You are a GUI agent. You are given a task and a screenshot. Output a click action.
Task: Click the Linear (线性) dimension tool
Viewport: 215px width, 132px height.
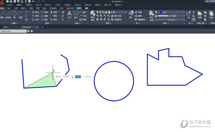pos(83,12)
